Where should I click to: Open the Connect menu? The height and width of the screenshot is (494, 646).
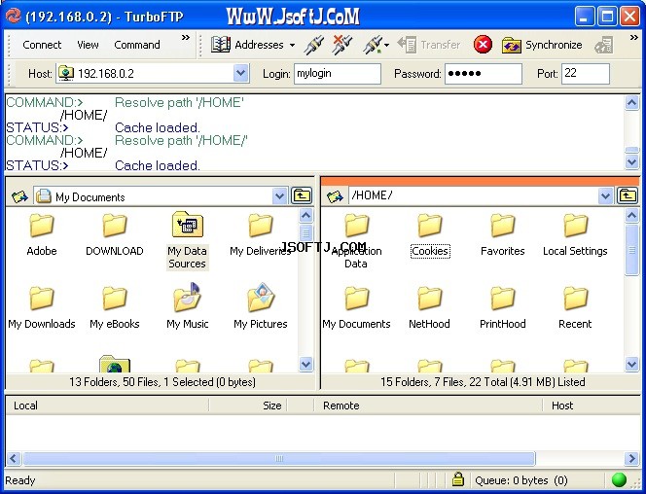[42, 45]
